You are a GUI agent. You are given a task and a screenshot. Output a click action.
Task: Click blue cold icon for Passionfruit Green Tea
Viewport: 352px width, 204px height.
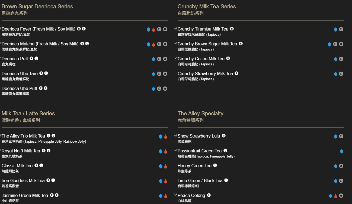click(x=342, y=151)
